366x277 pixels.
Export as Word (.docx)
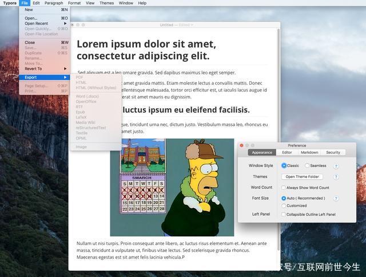(x=96, y=96)
